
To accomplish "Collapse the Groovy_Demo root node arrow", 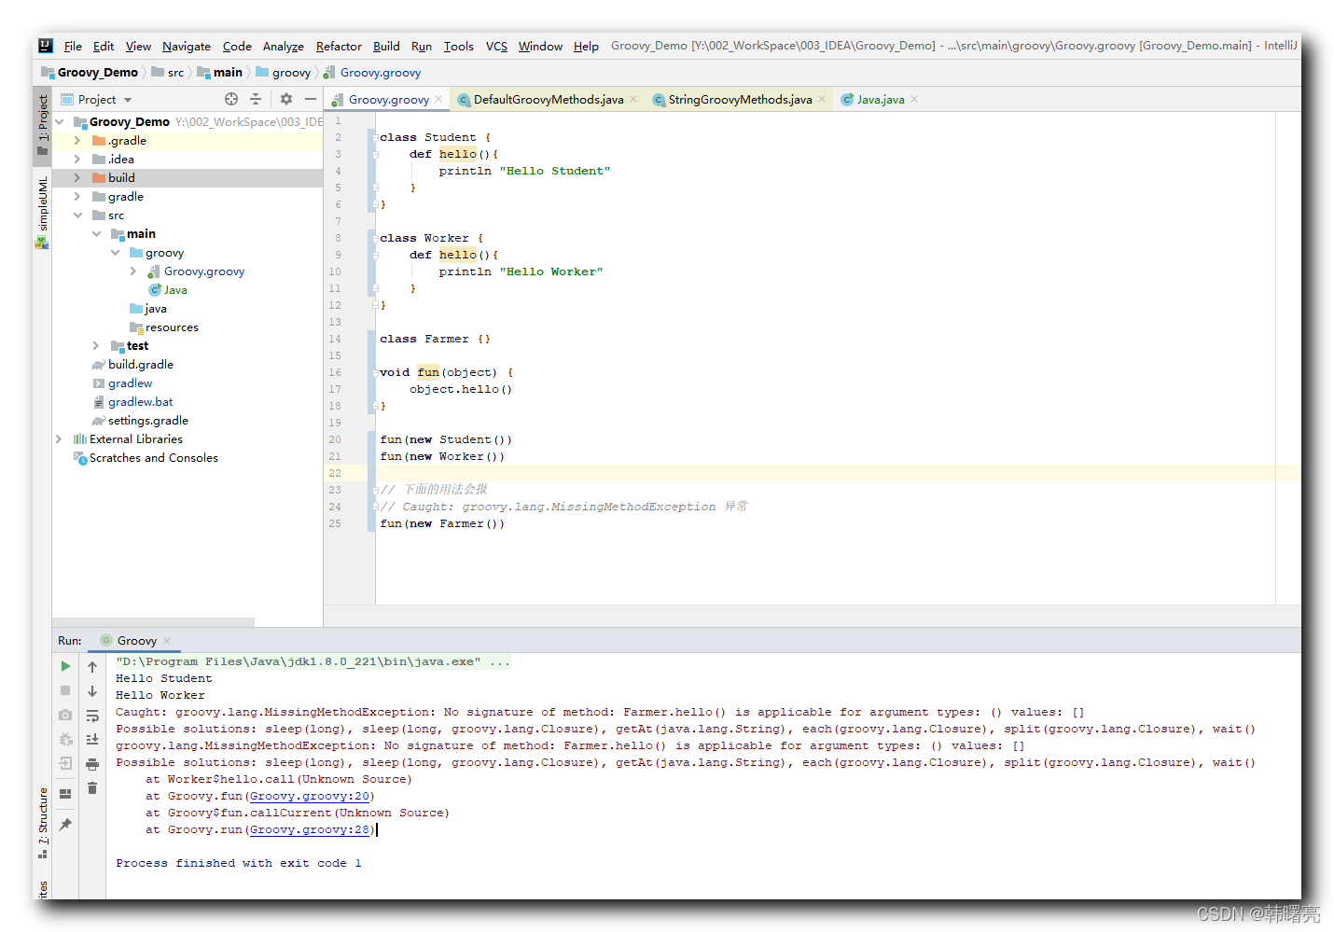I will [60, 122].
